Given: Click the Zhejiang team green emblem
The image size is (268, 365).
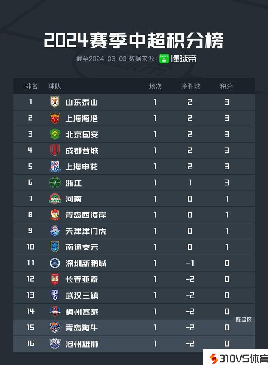Looking at the screenshot, I should [55, 182].
